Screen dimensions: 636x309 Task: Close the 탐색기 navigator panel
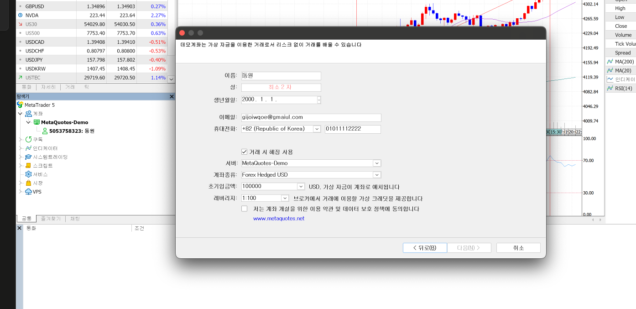172,97
